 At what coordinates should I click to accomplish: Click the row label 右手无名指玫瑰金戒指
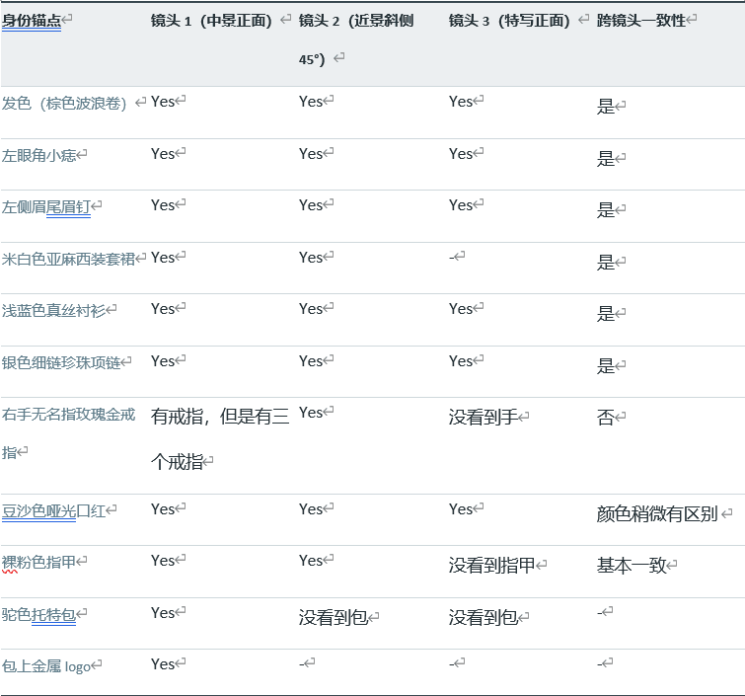tap(68, 433)
